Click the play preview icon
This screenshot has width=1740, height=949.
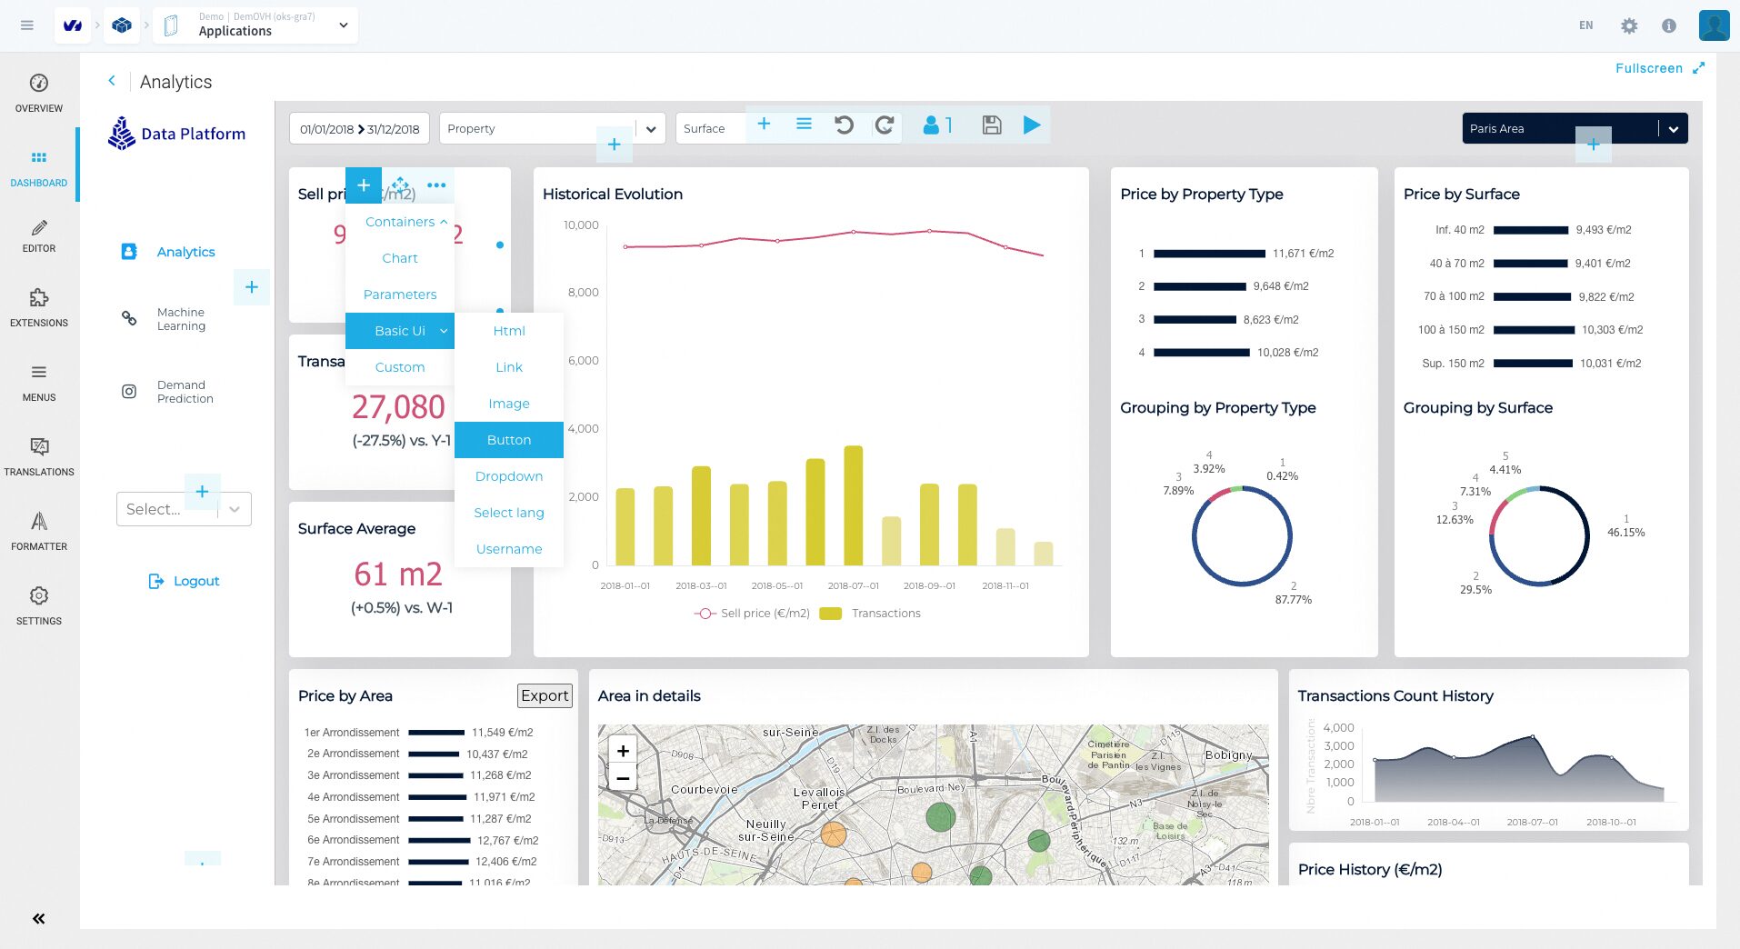coord(1032,125)
